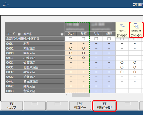The image size is (144, 115).
Task: Click the Copy (コピー) icon button
Action: coord(122,30)
